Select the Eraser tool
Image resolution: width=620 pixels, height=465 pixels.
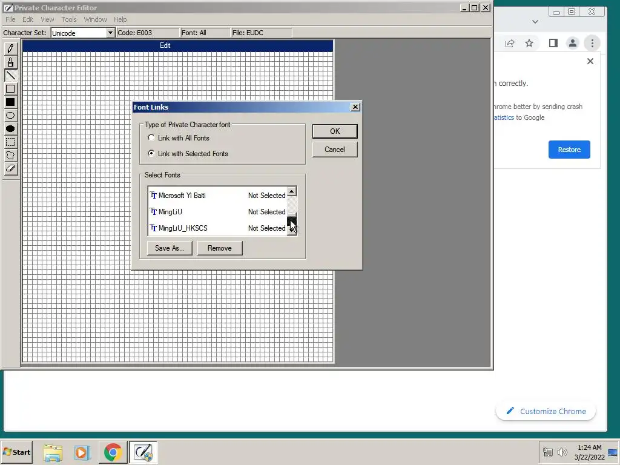(x=10, y=168)
